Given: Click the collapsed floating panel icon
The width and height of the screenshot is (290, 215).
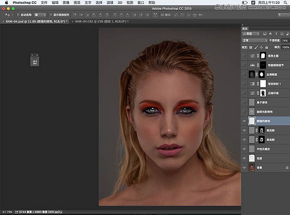Looking at the screenshot, I should (35, 61).
